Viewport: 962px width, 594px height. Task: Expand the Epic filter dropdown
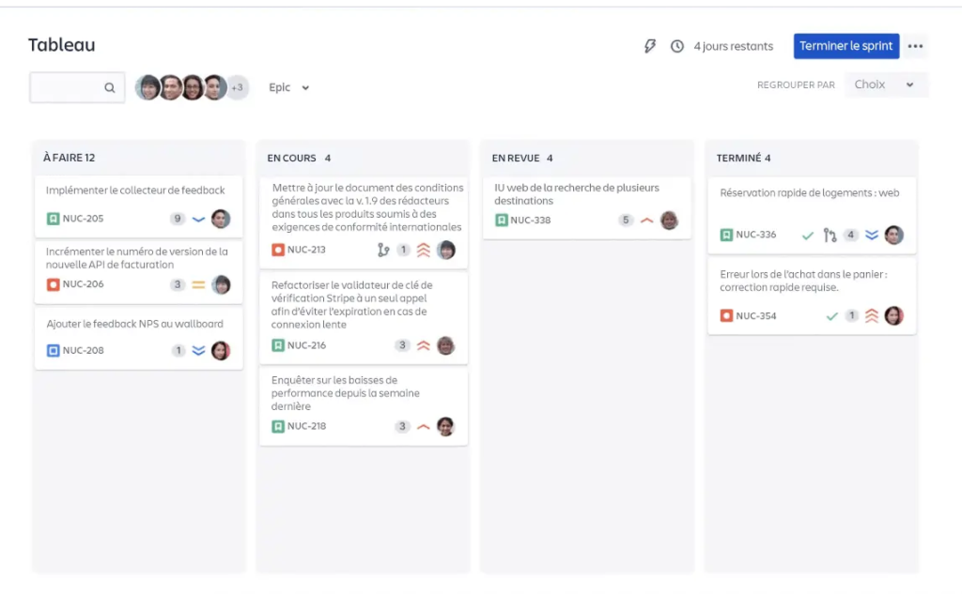coord(288,87)
